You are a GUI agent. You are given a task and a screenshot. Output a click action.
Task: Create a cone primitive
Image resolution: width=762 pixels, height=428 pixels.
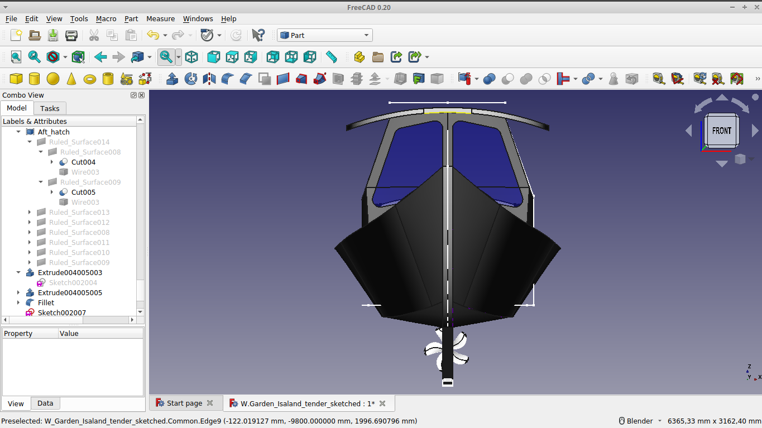point(71,79)
